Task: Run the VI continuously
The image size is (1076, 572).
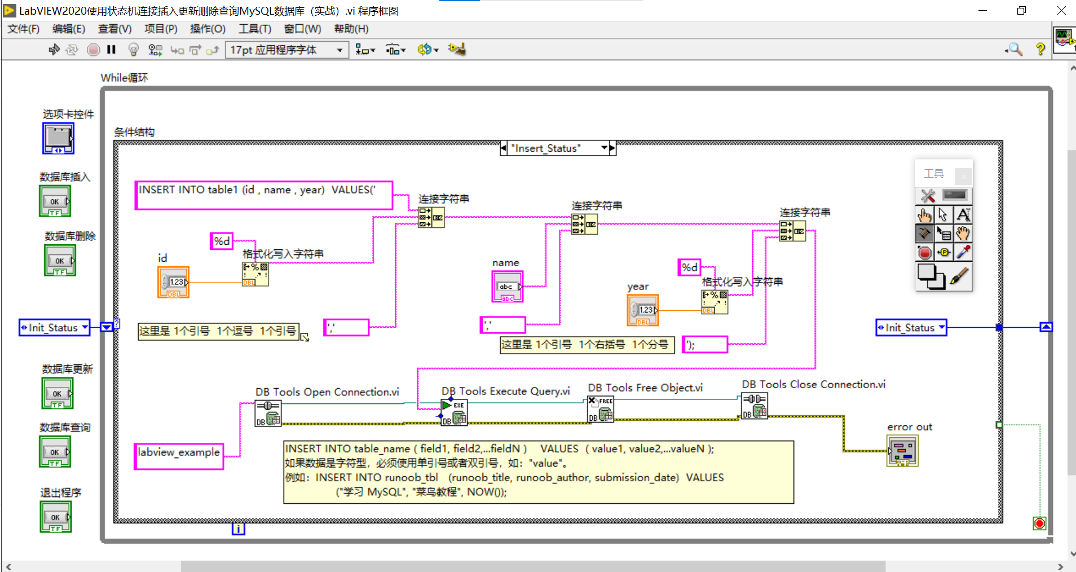Action: tap(72, 50)
